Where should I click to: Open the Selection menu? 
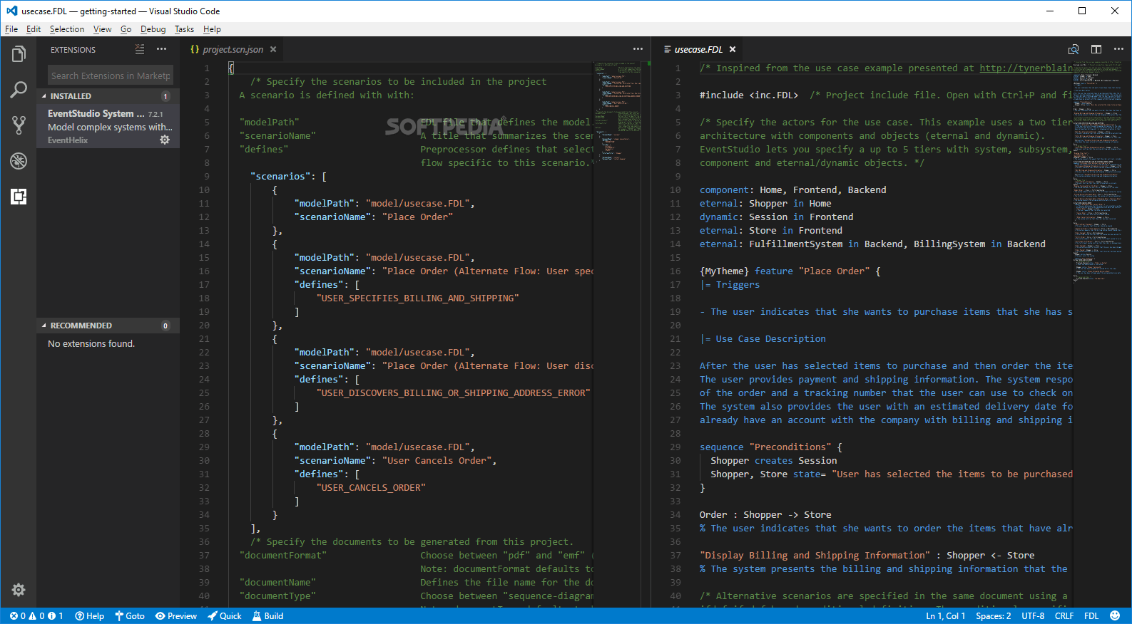[67, 29]
